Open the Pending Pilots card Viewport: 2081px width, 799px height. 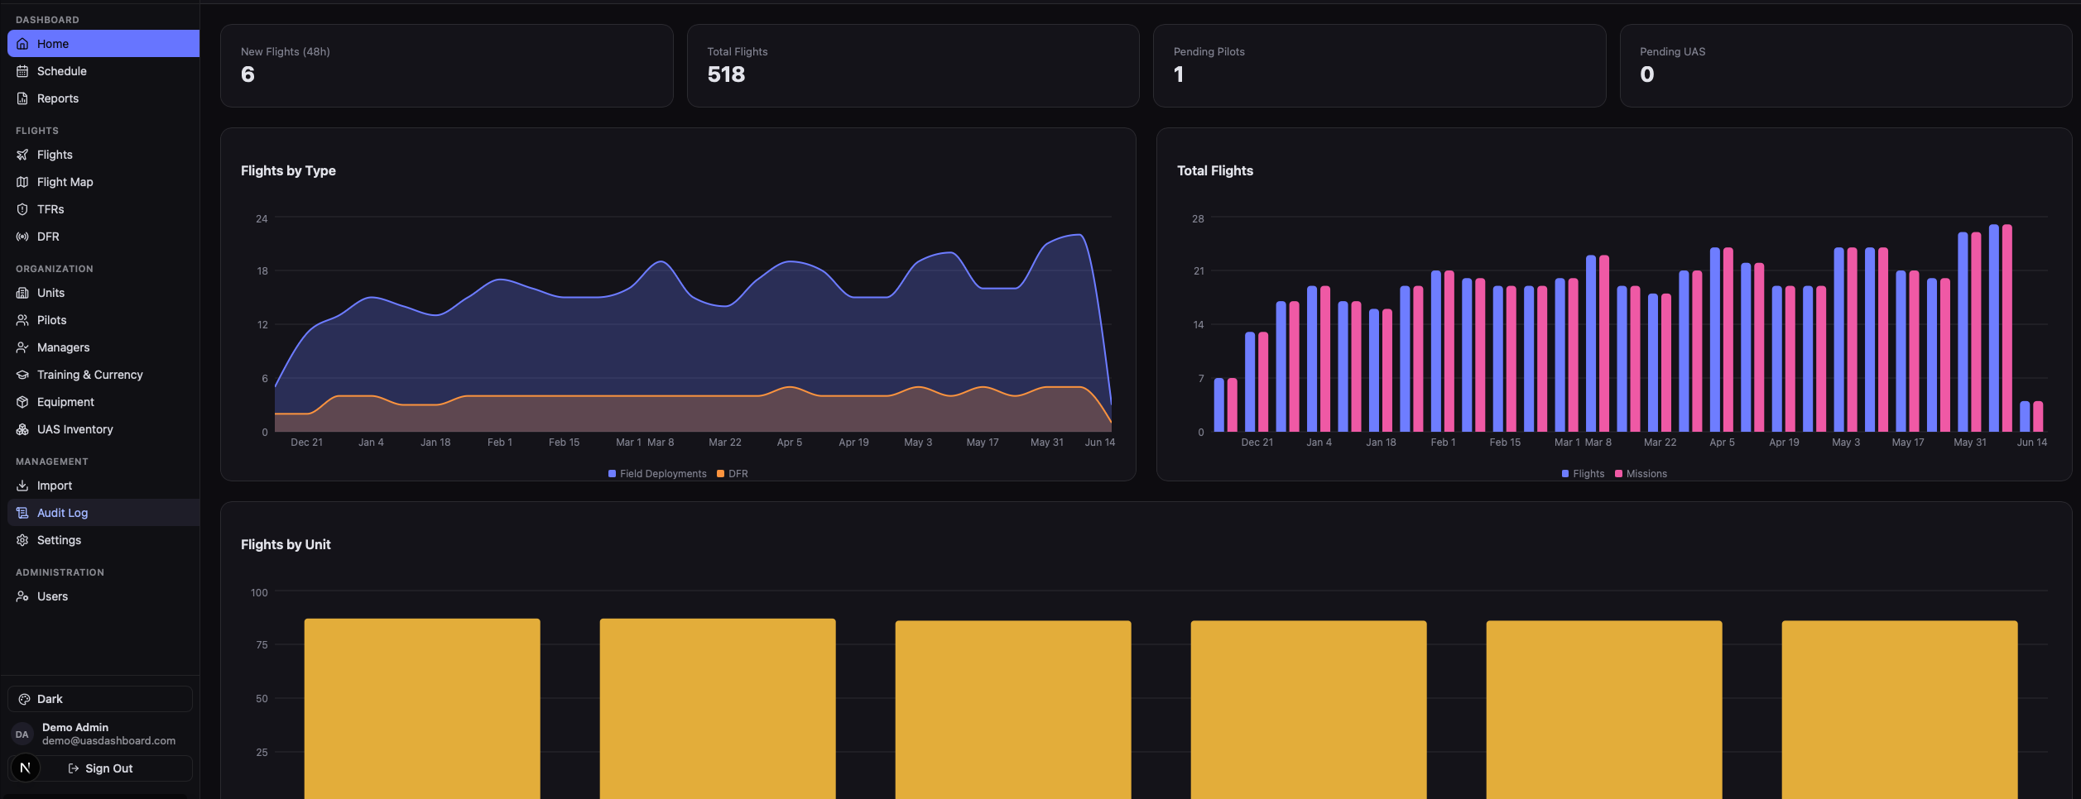1379,65
